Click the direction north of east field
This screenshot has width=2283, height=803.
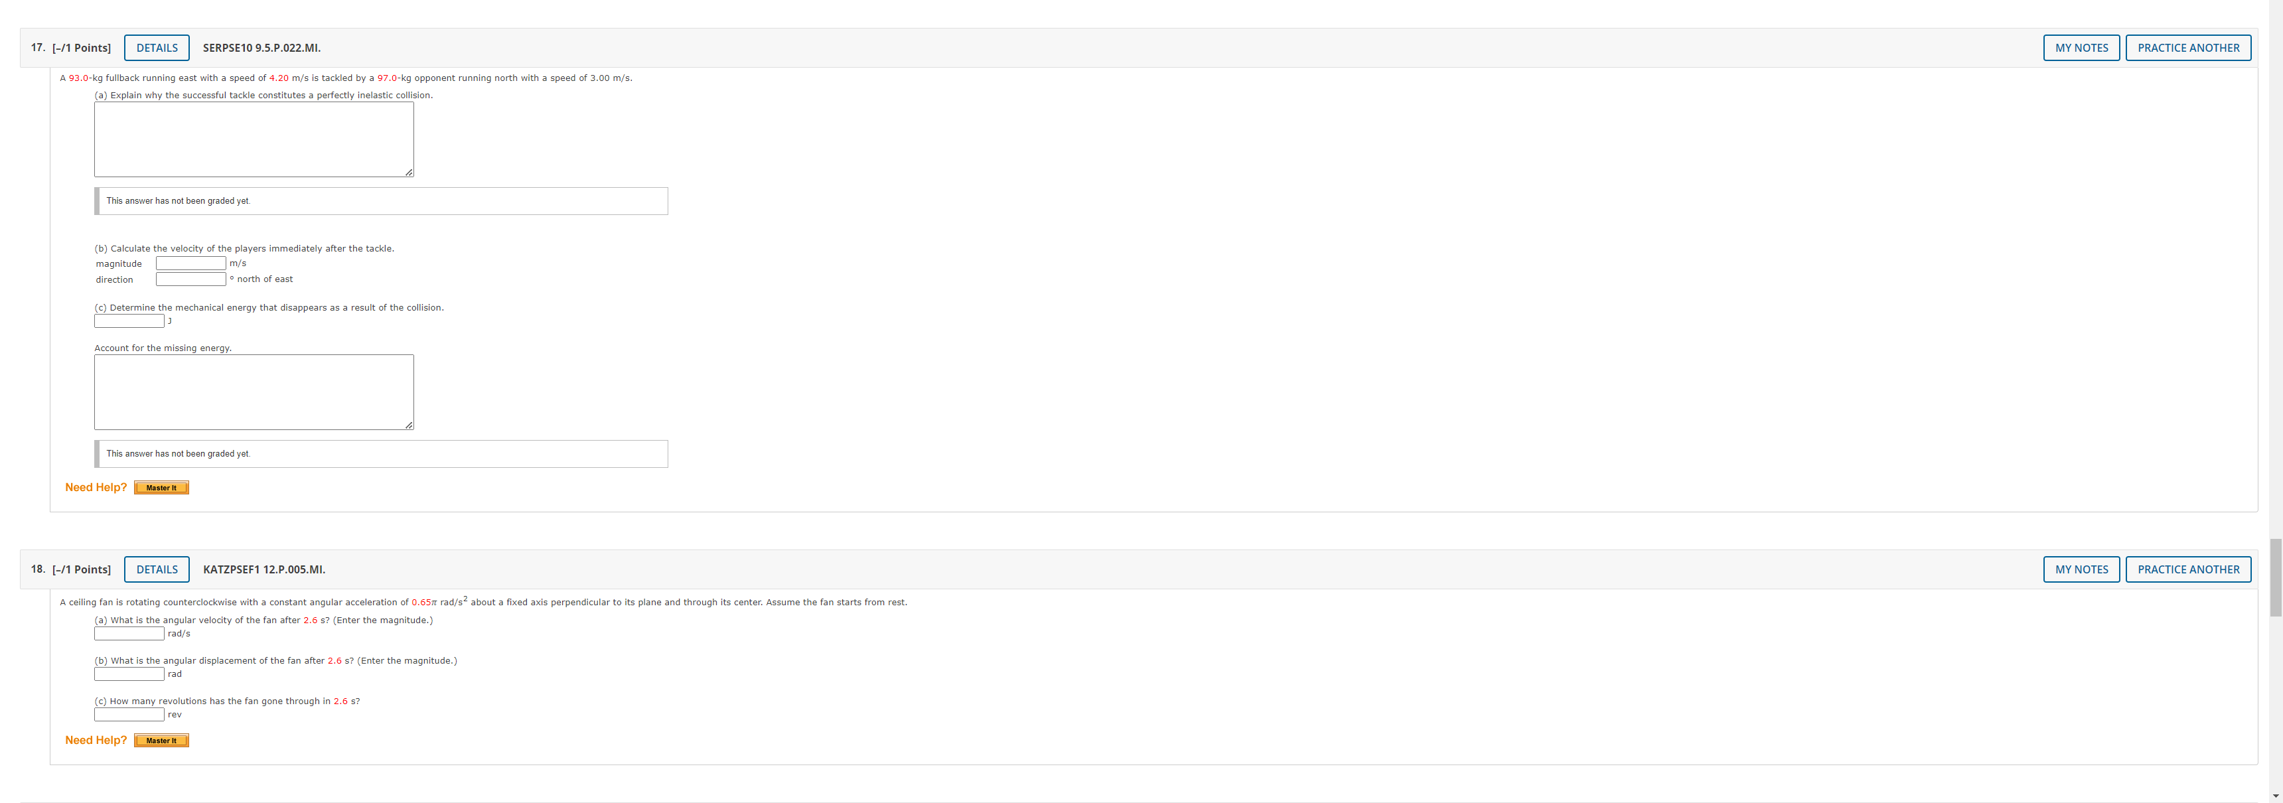pos(190,279)
